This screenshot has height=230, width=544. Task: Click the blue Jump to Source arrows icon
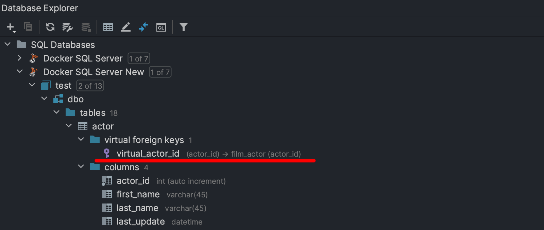pos(143,27)
